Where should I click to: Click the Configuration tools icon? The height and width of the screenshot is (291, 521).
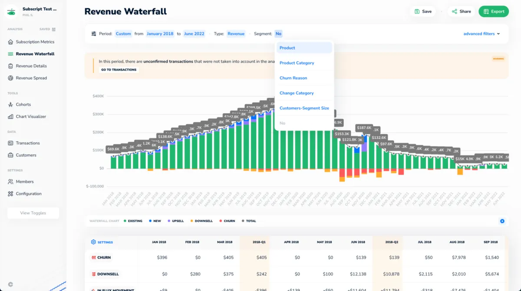(x=11, y=194)
